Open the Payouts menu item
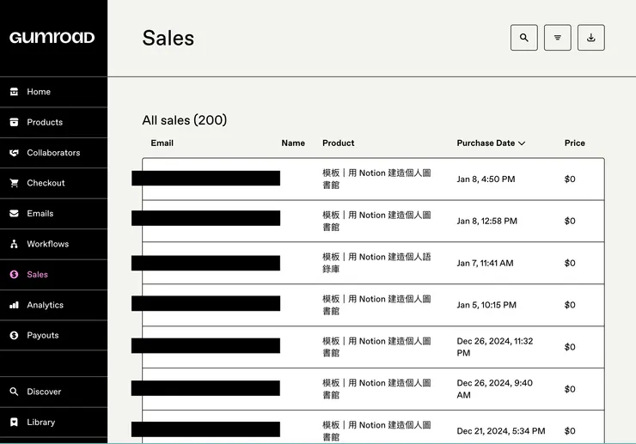Screen dimensions: 636x444 (42, 335)
